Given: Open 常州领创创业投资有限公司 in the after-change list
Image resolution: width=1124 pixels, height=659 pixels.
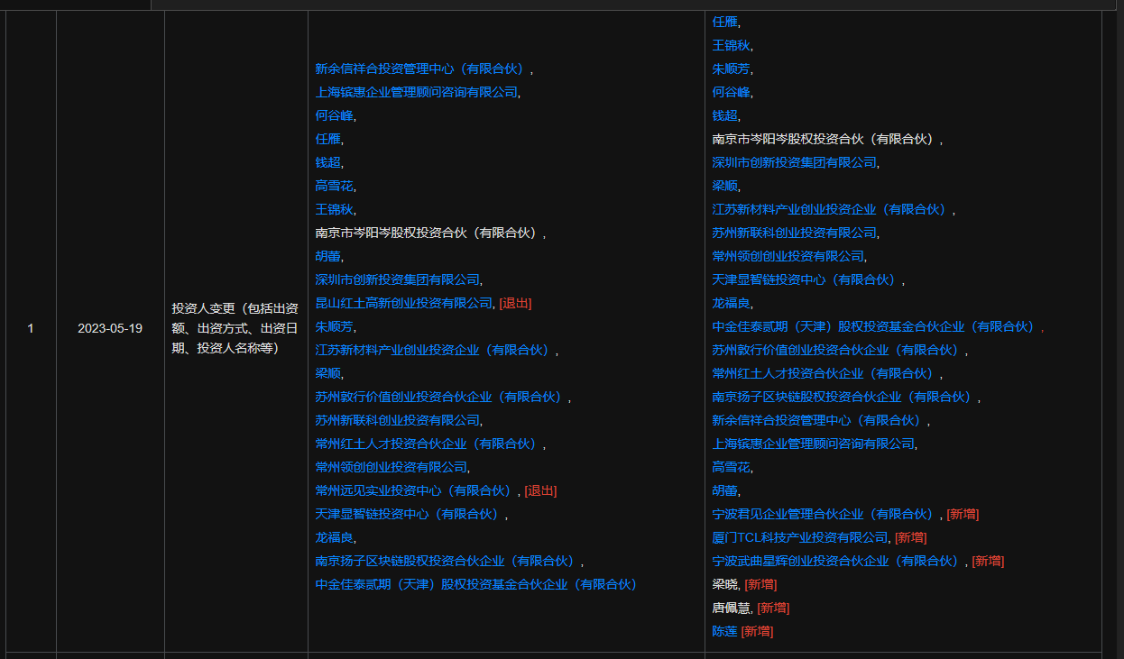Looking at the screenshot, I should tap(788, 256).
